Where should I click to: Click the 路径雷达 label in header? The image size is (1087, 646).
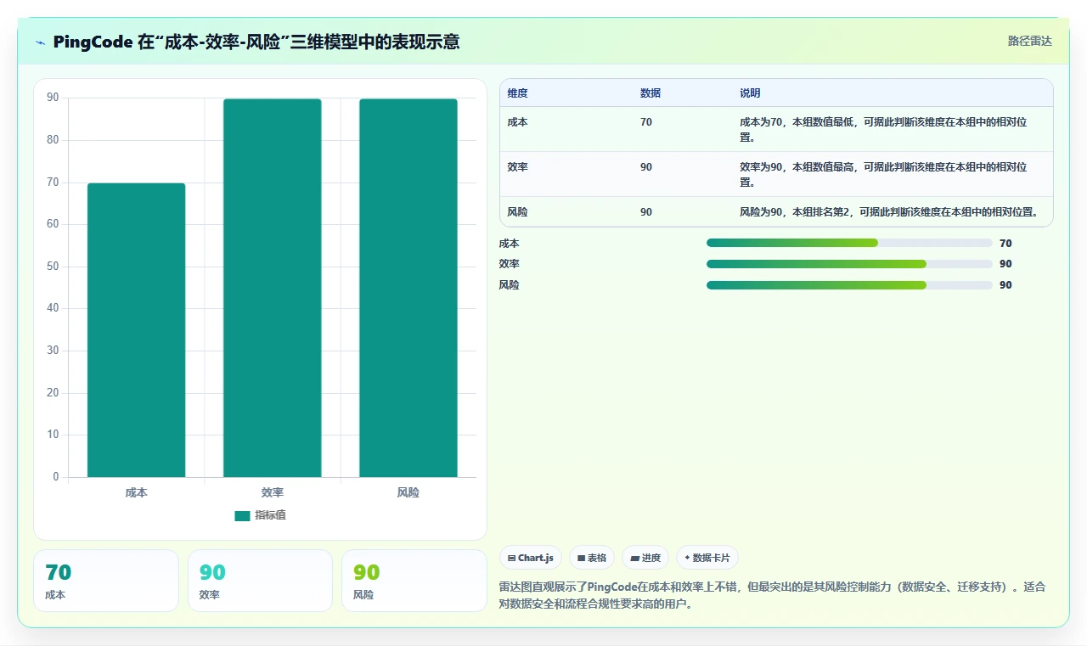point(1029,41)
